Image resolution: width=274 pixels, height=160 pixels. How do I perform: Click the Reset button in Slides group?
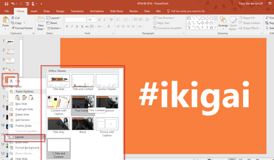[x=53, y=23]
